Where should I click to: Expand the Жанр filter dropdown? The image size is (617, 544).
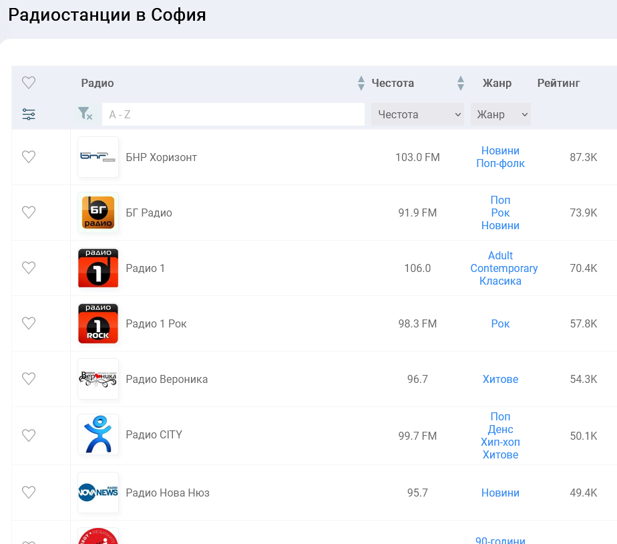point(500,114)
